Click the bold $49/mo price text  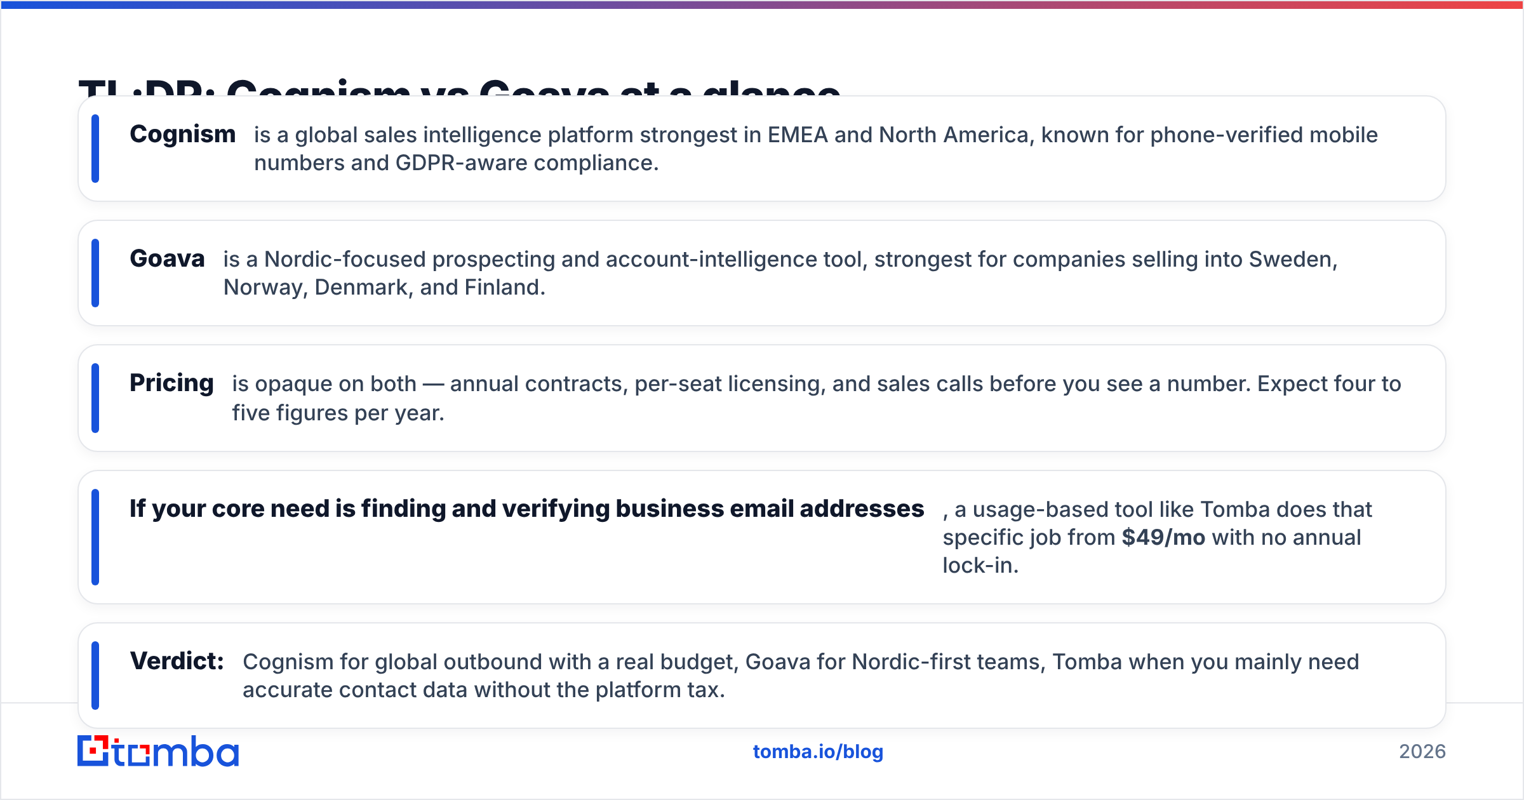(1163, 537)
